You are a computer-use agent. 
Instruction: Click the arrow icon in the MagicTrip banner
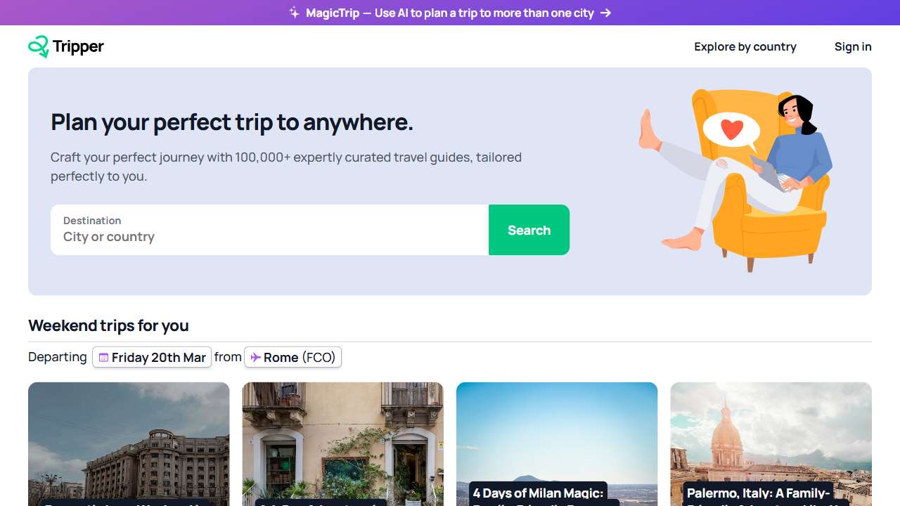coord(605,13)
